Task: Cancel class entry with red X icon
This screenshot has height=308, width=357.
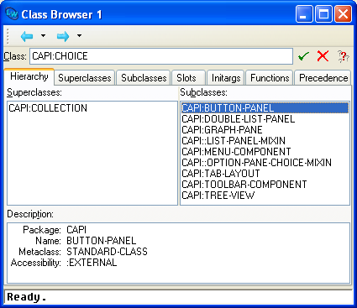Action: pos(323,56)
